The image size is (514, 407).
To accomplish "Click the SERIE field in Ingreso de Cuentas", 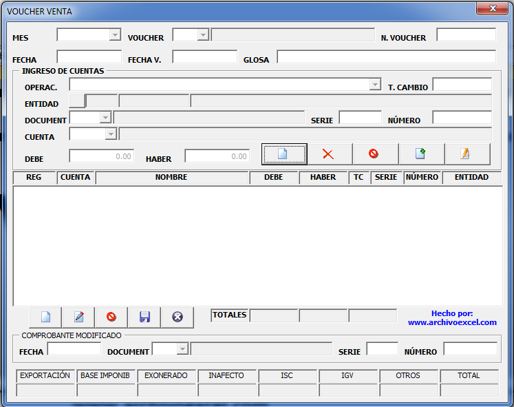I will pyautogui.click(x=361, y=117).
